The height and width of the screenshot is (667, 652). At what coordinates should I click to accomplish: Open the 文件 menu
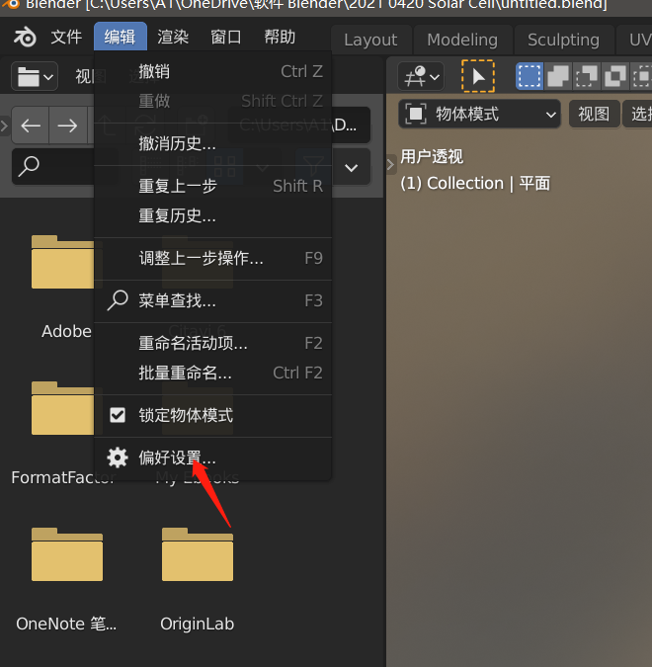[x=66, y=37]
